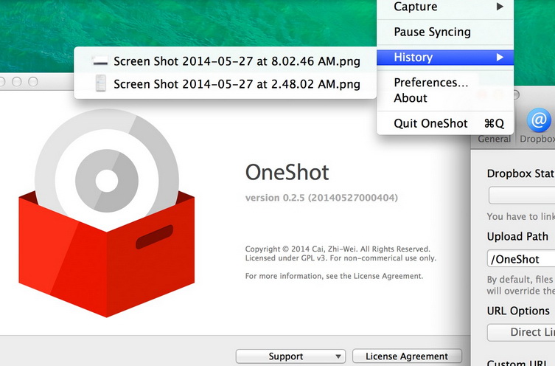This screenshot has height=366, width=555.
Task: Click the OneShot app title text
Action: point(287,173)
